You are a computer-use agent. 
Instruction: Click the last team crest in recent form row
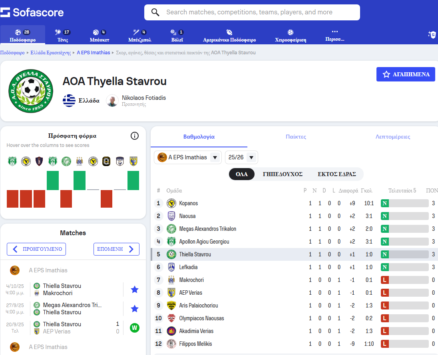click(133, 161)
